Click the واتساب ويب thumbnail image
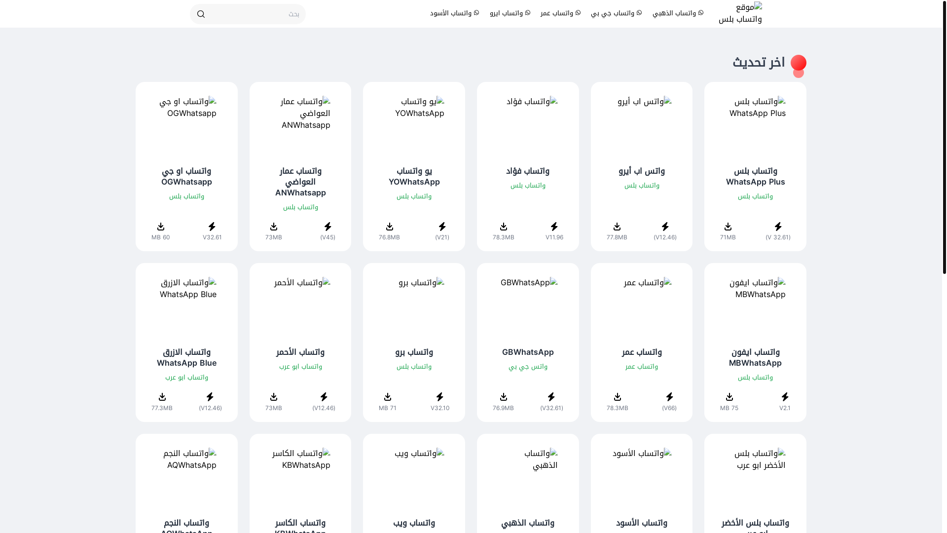This screenshot has width=947, height=533. coord(414,478)
